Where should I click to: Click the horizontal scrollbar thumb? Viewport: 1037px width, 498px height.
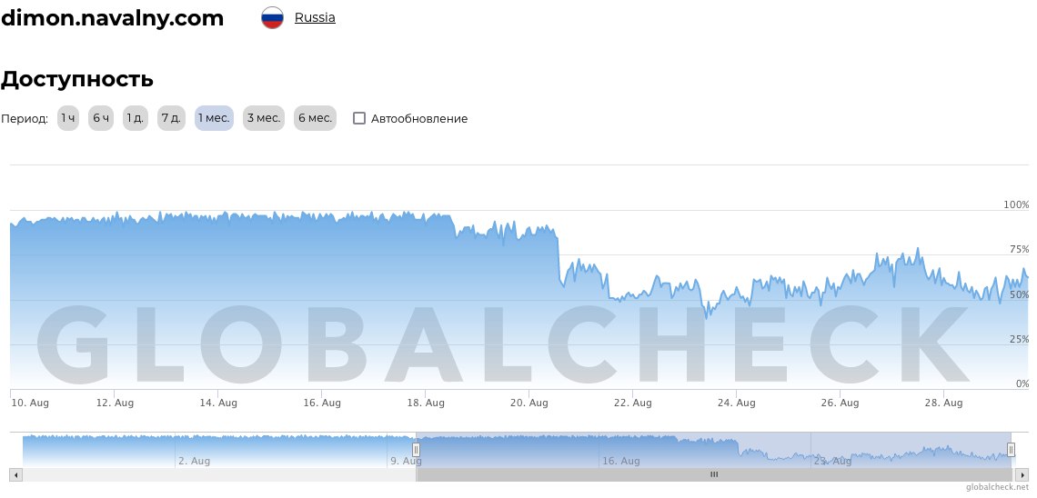[714, 474]
